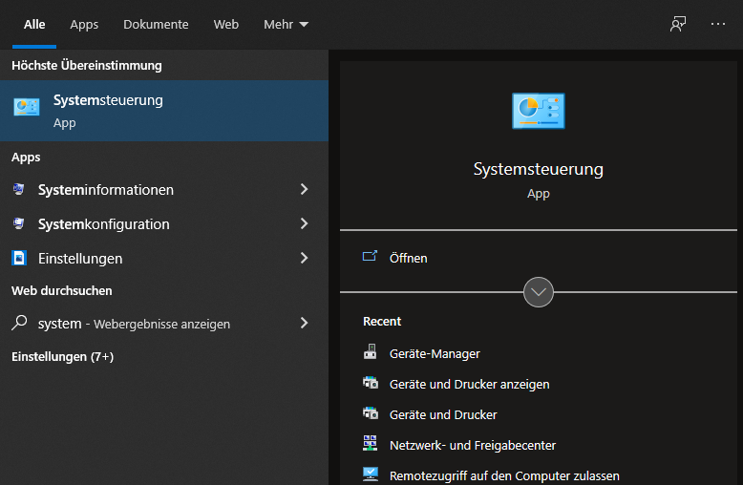Screen dimensions: 743x485
Task: Expand the round down-arrow below Öffnen
Action: (539, 292)
